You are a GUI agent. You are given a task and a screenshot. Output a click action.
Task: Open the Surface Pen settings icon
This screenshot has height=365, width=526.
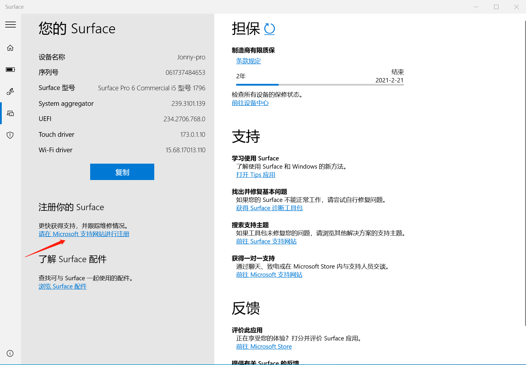click(x=10, y=91)
